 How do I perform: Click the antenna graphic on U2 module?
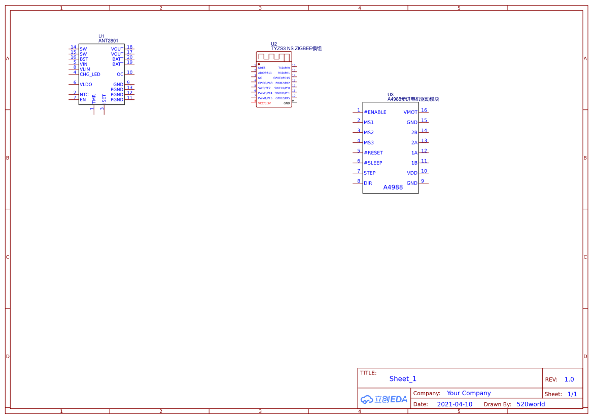(x=274, y=57)
